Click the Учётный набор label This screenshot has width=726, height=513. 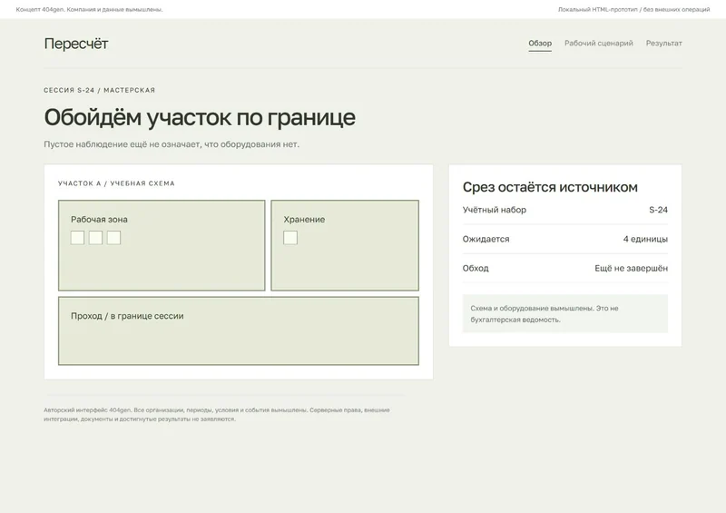click(x=494, y=210)
